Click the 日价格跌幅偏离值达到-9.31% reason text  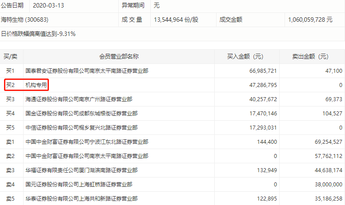[x=39, y=34]
